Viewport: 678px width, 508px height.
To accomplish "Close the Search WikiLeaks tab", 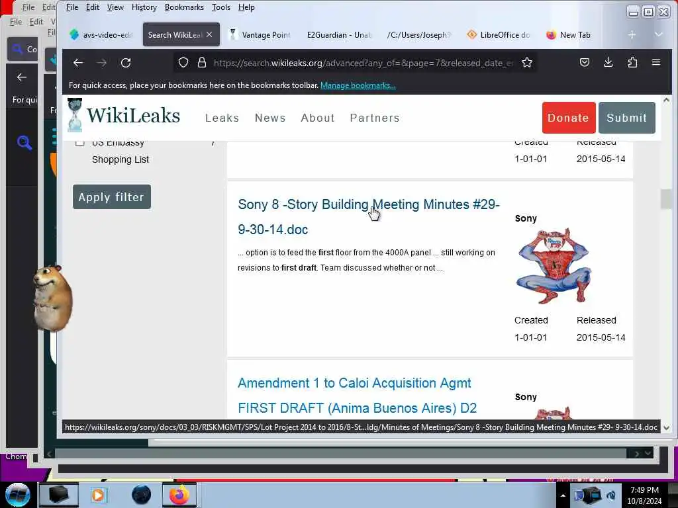I will (209, 34).
